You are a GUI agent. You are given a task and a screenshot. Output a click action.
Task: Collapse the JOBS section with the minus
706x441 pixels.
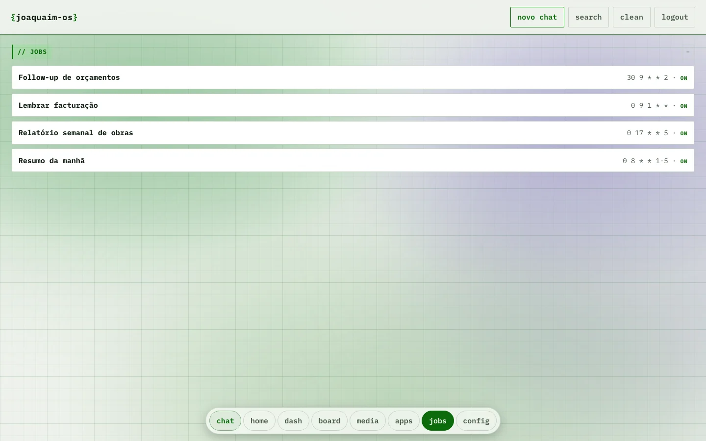tap(688, 52)
